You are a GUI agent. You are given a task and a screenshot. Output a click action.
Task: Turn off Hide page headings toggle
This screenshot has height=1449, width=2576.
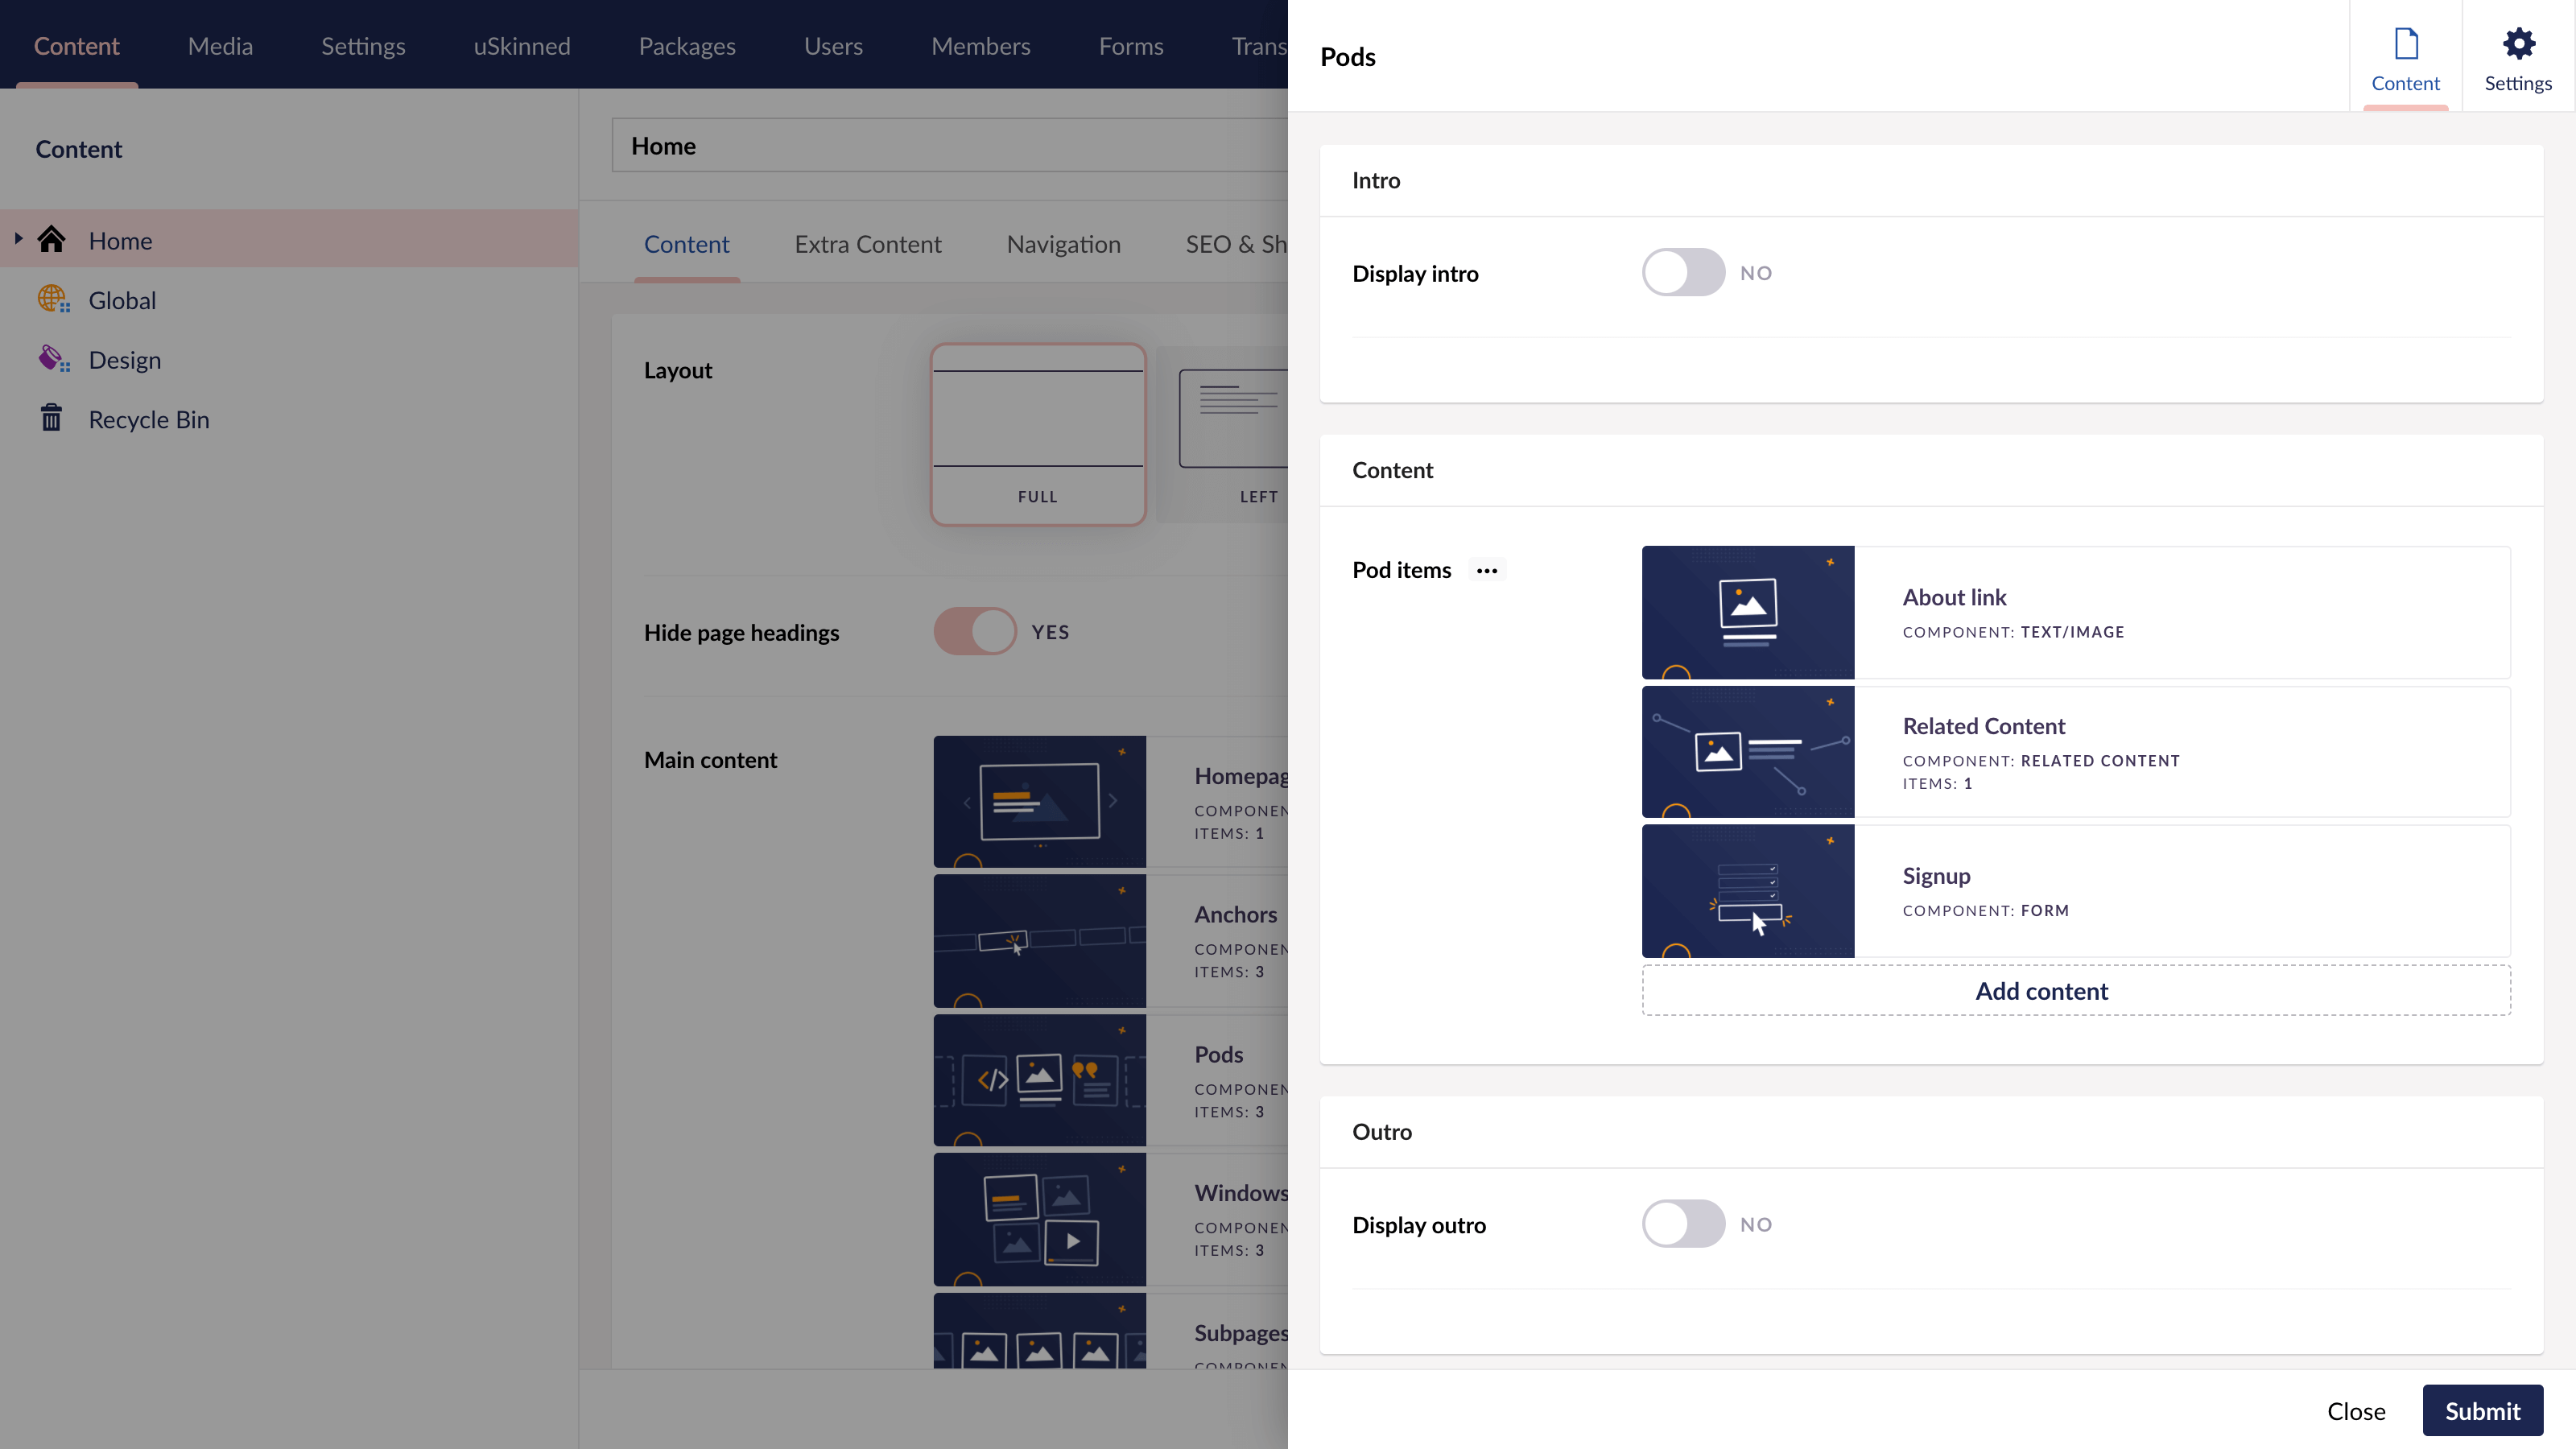974,632
